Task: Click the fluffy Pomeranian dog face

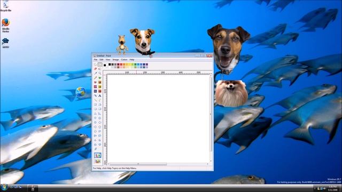Action: click(x=231, y=93)
